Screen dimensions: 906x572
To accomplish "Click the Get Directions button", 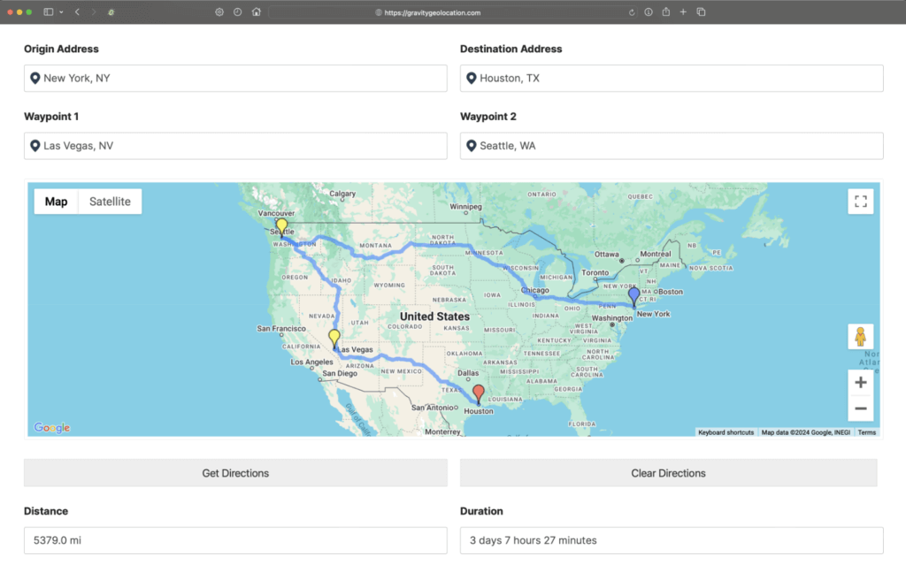I will [x=235, y=473].
